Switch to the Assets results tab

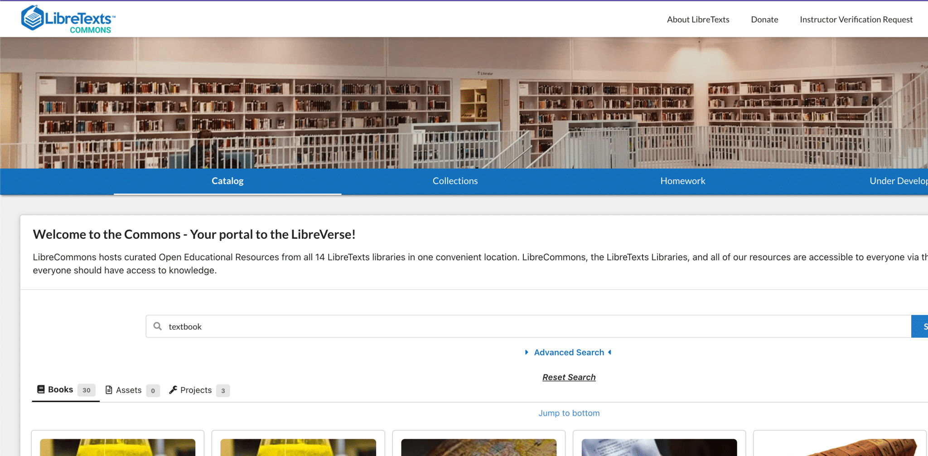click(128, 390)
